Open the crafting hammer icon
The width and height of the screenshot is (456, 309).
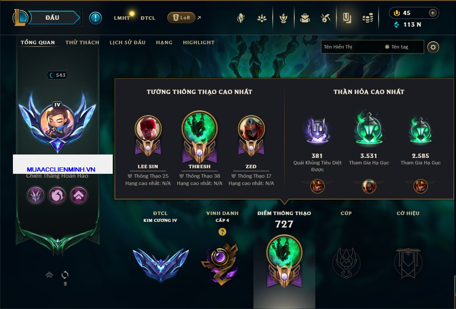pyautogui.click(x=325, y=18)
